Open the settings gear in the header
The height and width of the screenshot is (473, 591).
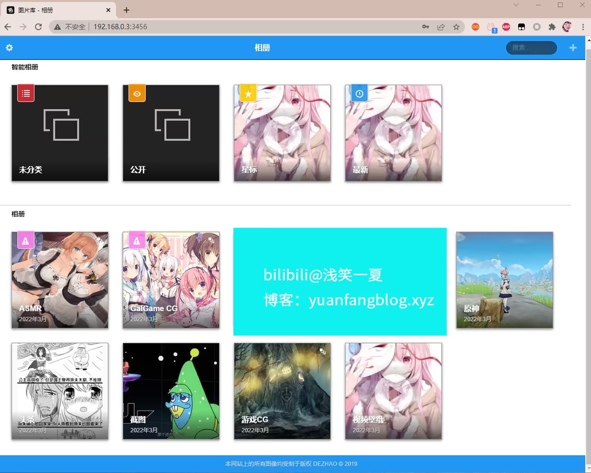(9, 48)
